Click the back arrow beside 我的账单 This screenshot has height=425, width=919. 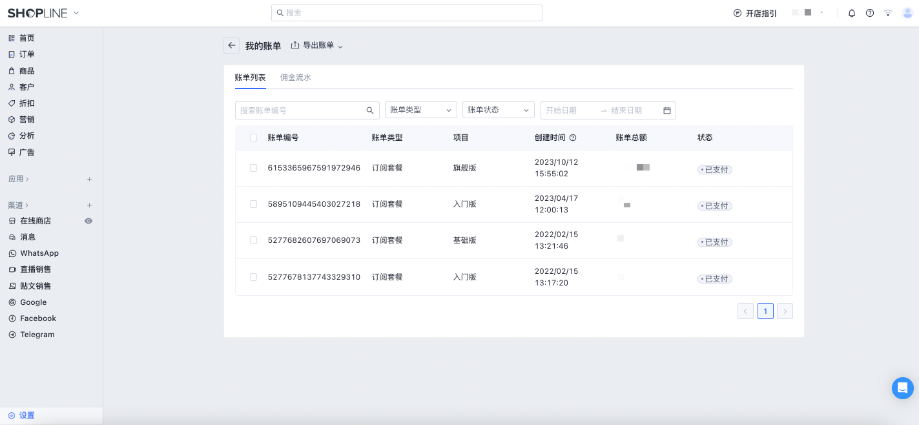coord(231,45)
